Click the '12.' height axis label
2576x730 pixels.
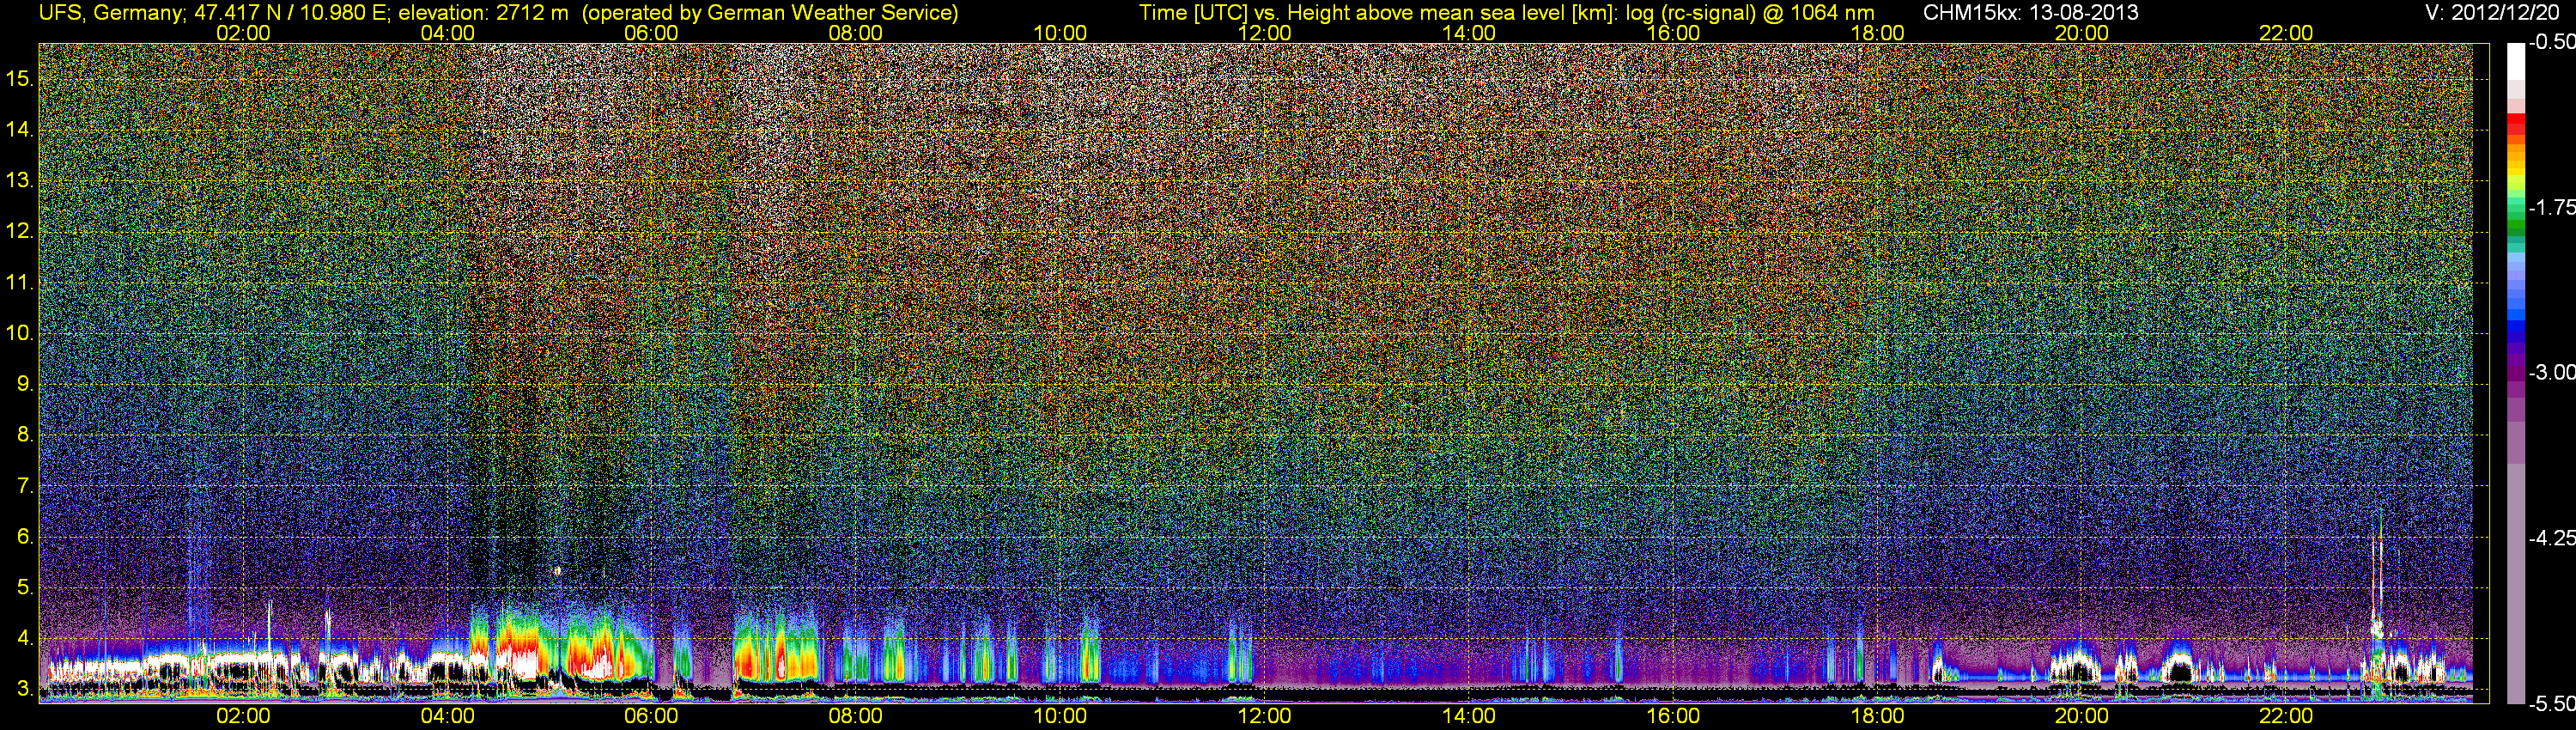(19, 231)
